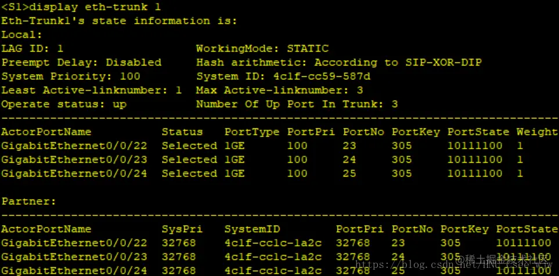Click 'PortPri' header in Partner table
559x276 pixels.
[x=360, y=230]
